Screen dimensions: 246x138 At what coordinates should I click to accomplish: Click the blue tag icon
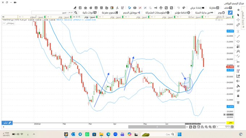click(130, 8)
